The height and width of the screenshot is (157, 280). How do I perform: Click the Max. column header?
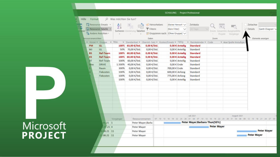point(119,42)
